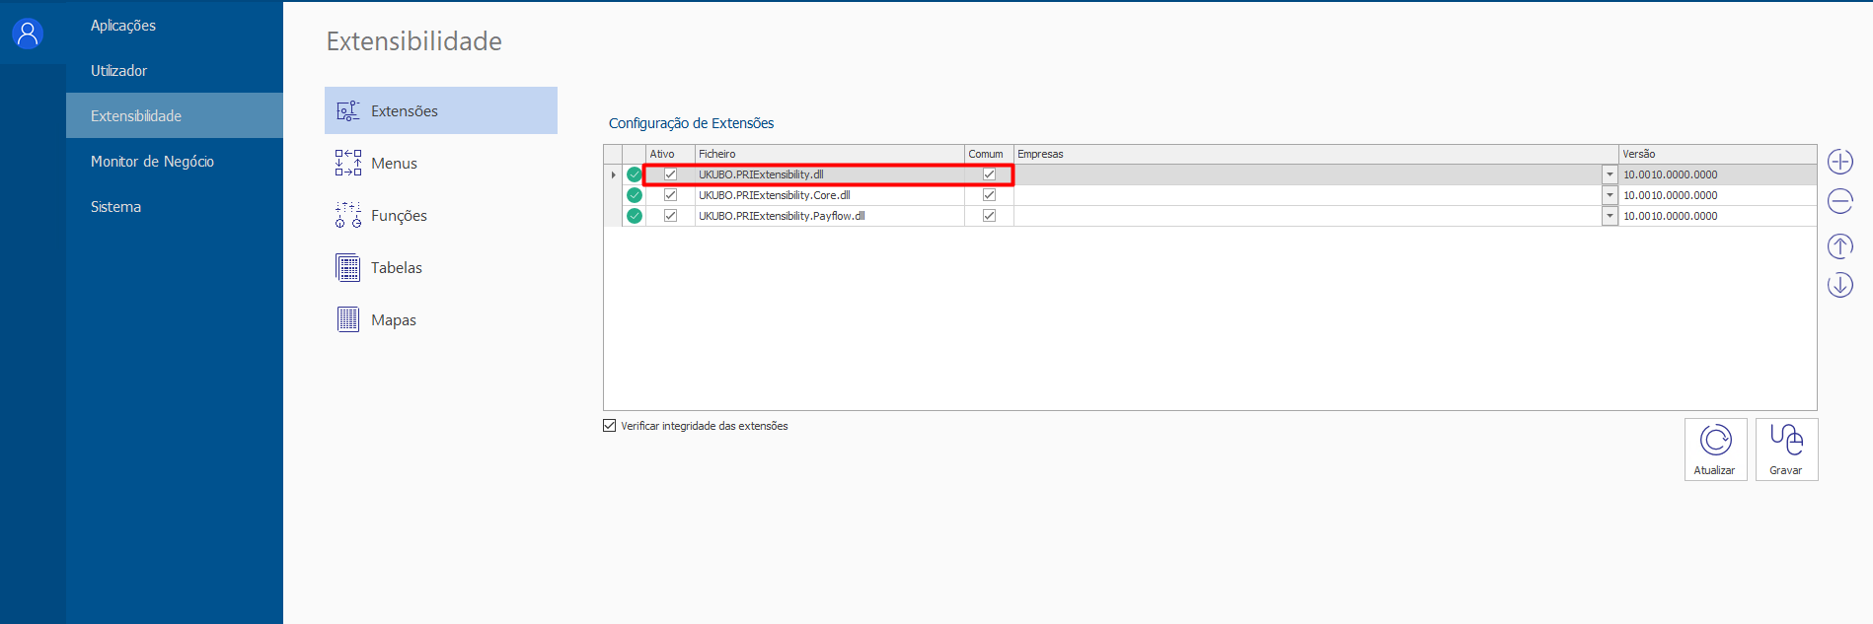Open Empresas dropdown for UKUBO.PRIExtensibility.dll row
1873x624 pixels.
tap(1610, 174)
